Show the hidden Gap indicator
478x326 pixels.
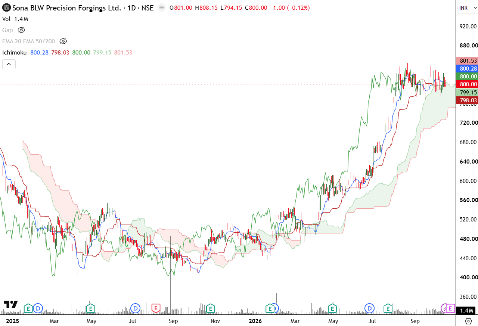(x=21, y=30)
